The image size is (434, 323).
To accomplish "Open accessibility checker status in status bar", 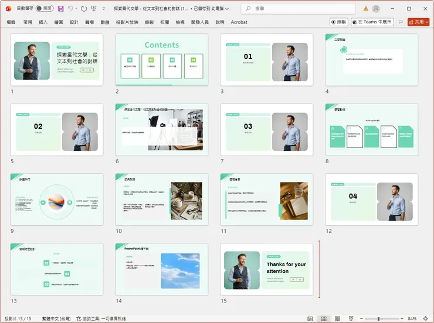I will [x=101, y=318].
